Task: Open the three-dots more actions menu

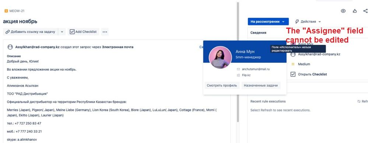Action: pos(105,32)
